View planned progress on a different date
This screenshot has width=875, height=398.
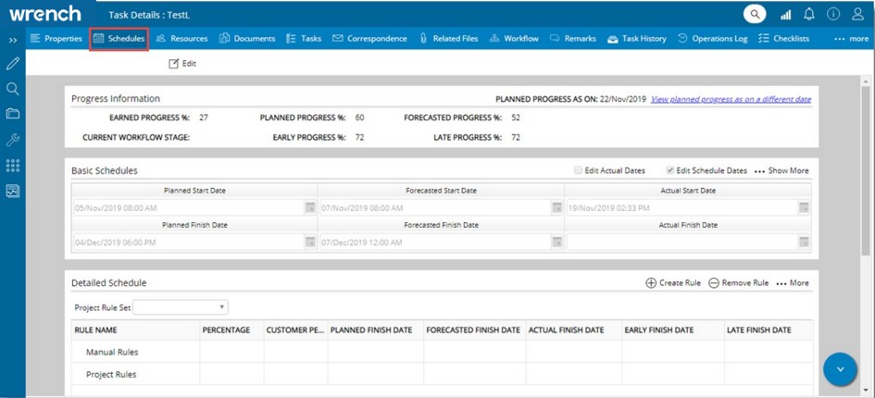coord(731,99)
